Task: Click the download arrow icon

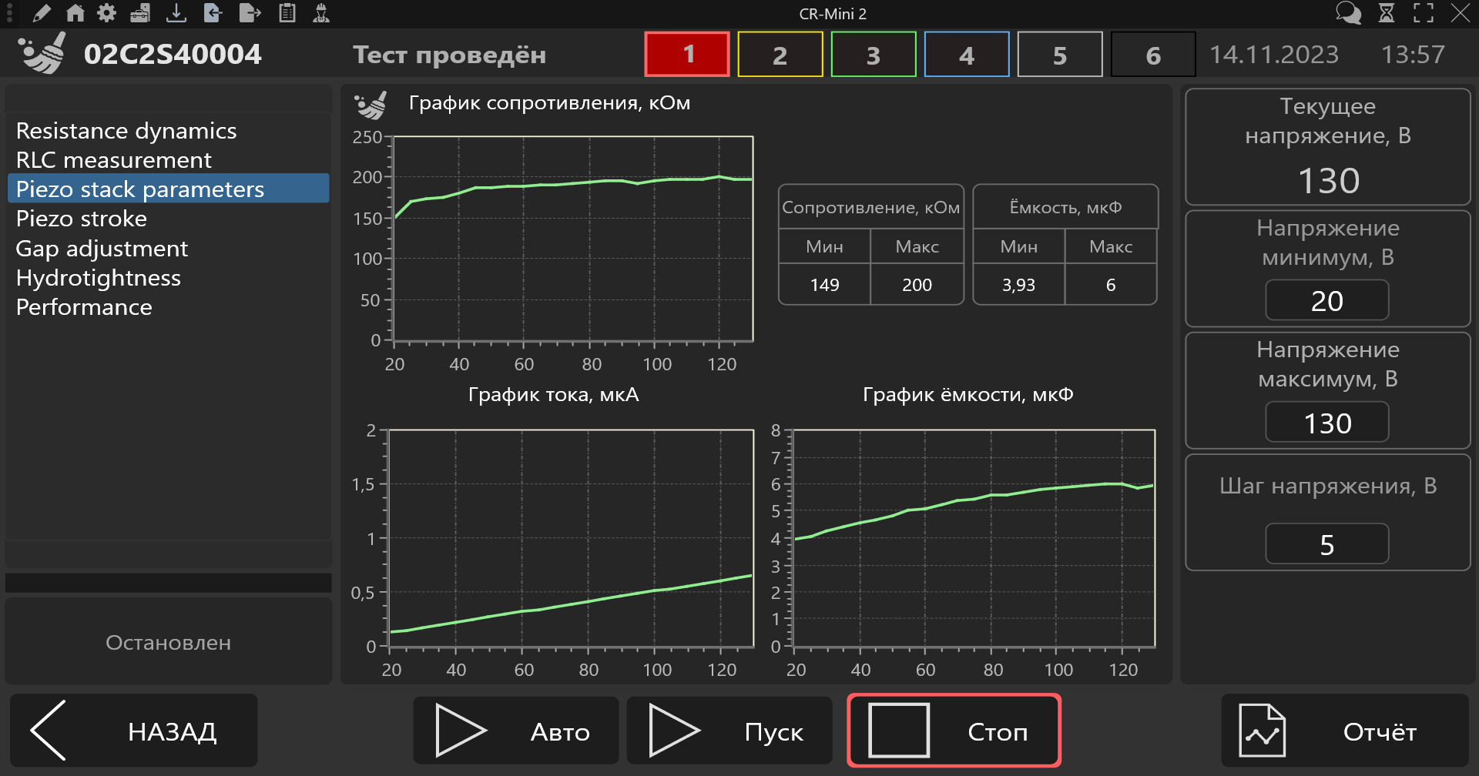Action: click(x=176, y=13)
